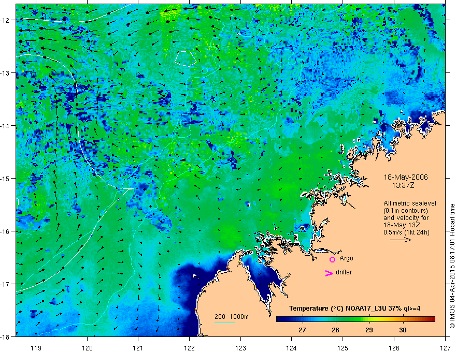Click the longitude axis label 126
The image size is (456, 352).
click(394, 348)
